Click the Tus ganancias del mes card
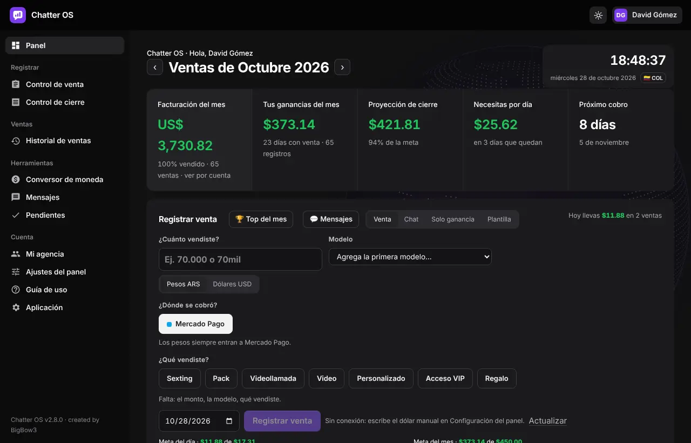691x443 pixels. (x=304, y=139)
